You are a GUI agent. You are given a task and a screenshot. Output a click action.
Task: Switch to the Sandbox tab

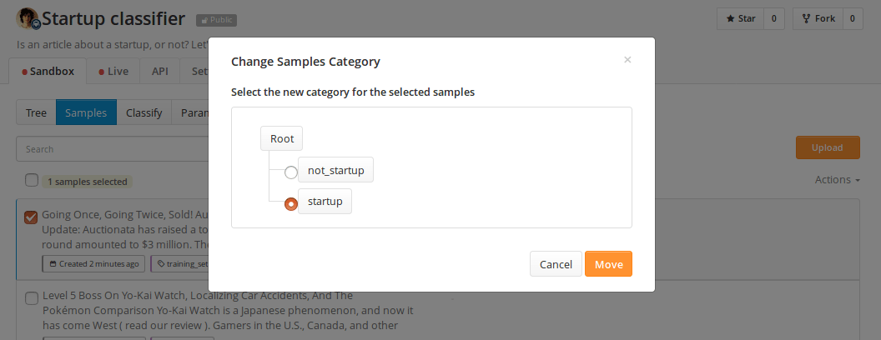(48, 72)
